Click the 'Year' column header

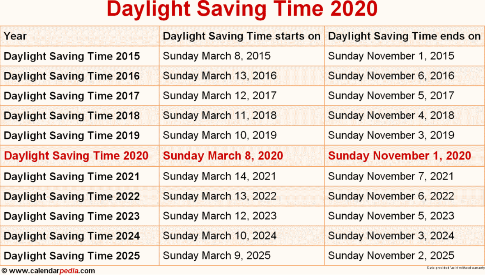click(x=15, y=36)
